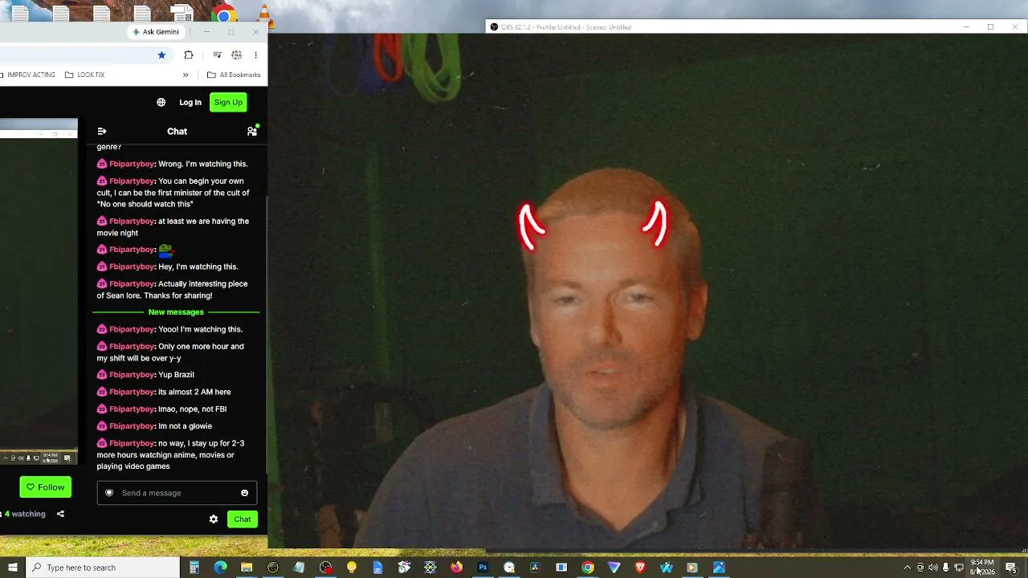The image size is (1028, 578).
Task: Open the All Bookmarks folder
Action: click(234, 75)
